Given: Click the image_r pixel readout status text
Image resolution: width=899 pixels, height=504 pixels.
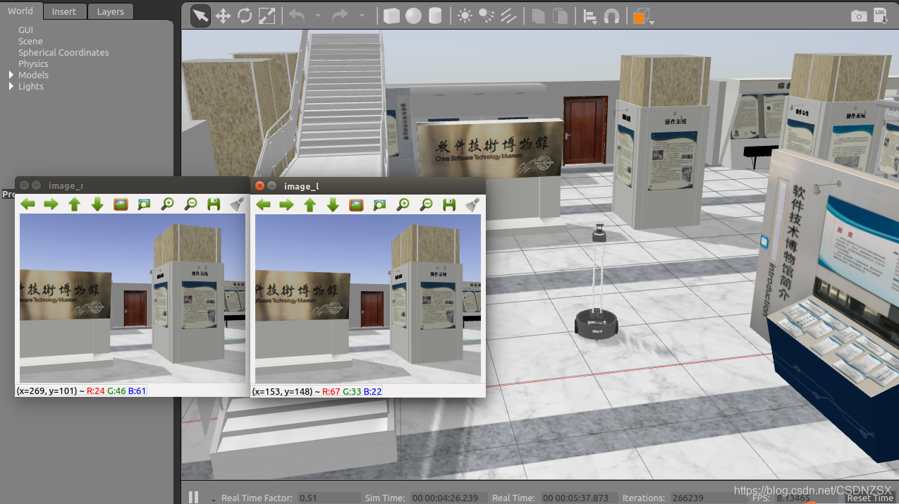Looking at the screenshot, I should 82,391.
